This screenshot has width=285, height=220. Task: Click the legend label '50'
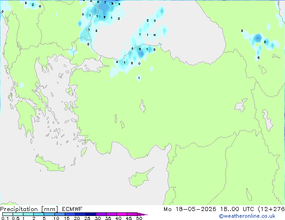(139, 218)
